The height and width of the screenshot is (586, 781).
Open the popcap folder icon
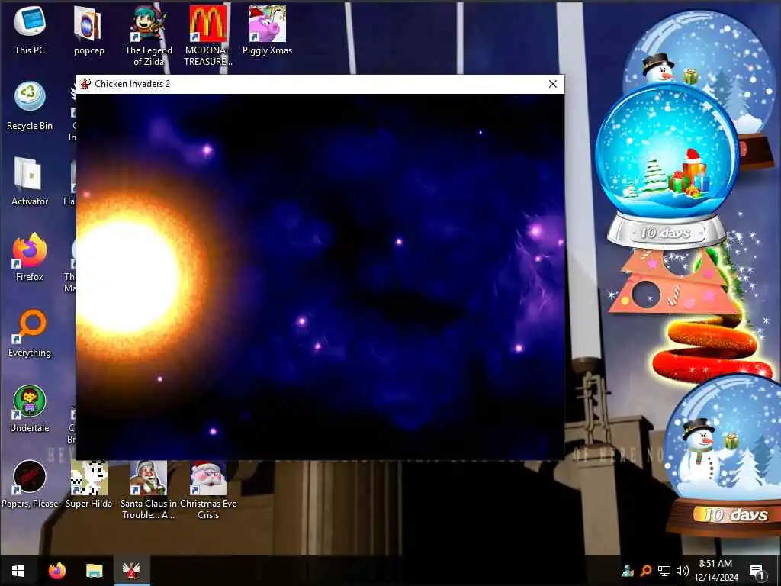(88, 30)
